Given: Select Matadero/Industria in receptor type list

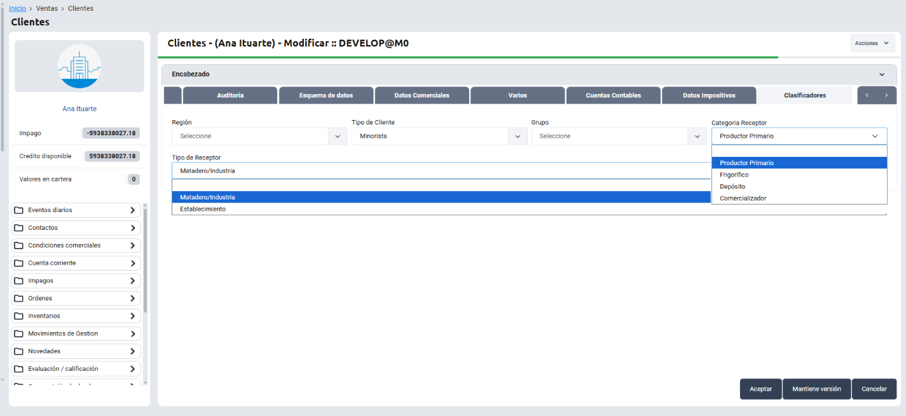Looking at the screenshot, I should coord(441,197).
